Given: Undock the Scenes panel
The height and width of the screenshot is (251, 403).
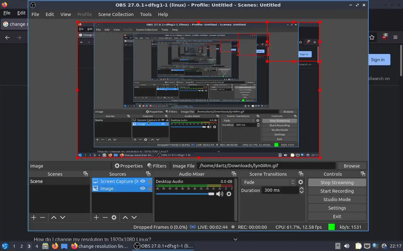Looking at the screenshot, I should 86,174.
